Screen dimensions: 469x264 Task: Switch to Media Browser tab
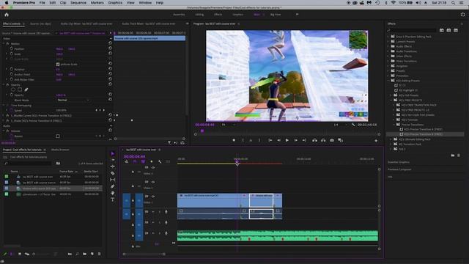60,150
